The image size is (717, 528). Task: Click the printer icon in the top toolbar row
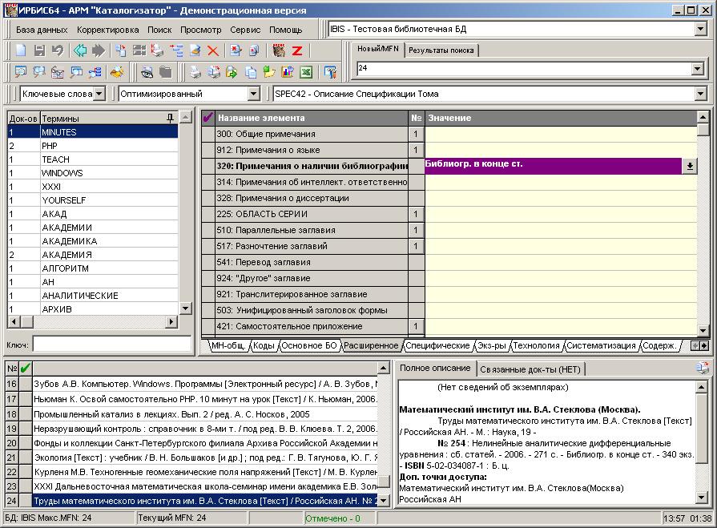pyautogui.click(x=157, y=50)
